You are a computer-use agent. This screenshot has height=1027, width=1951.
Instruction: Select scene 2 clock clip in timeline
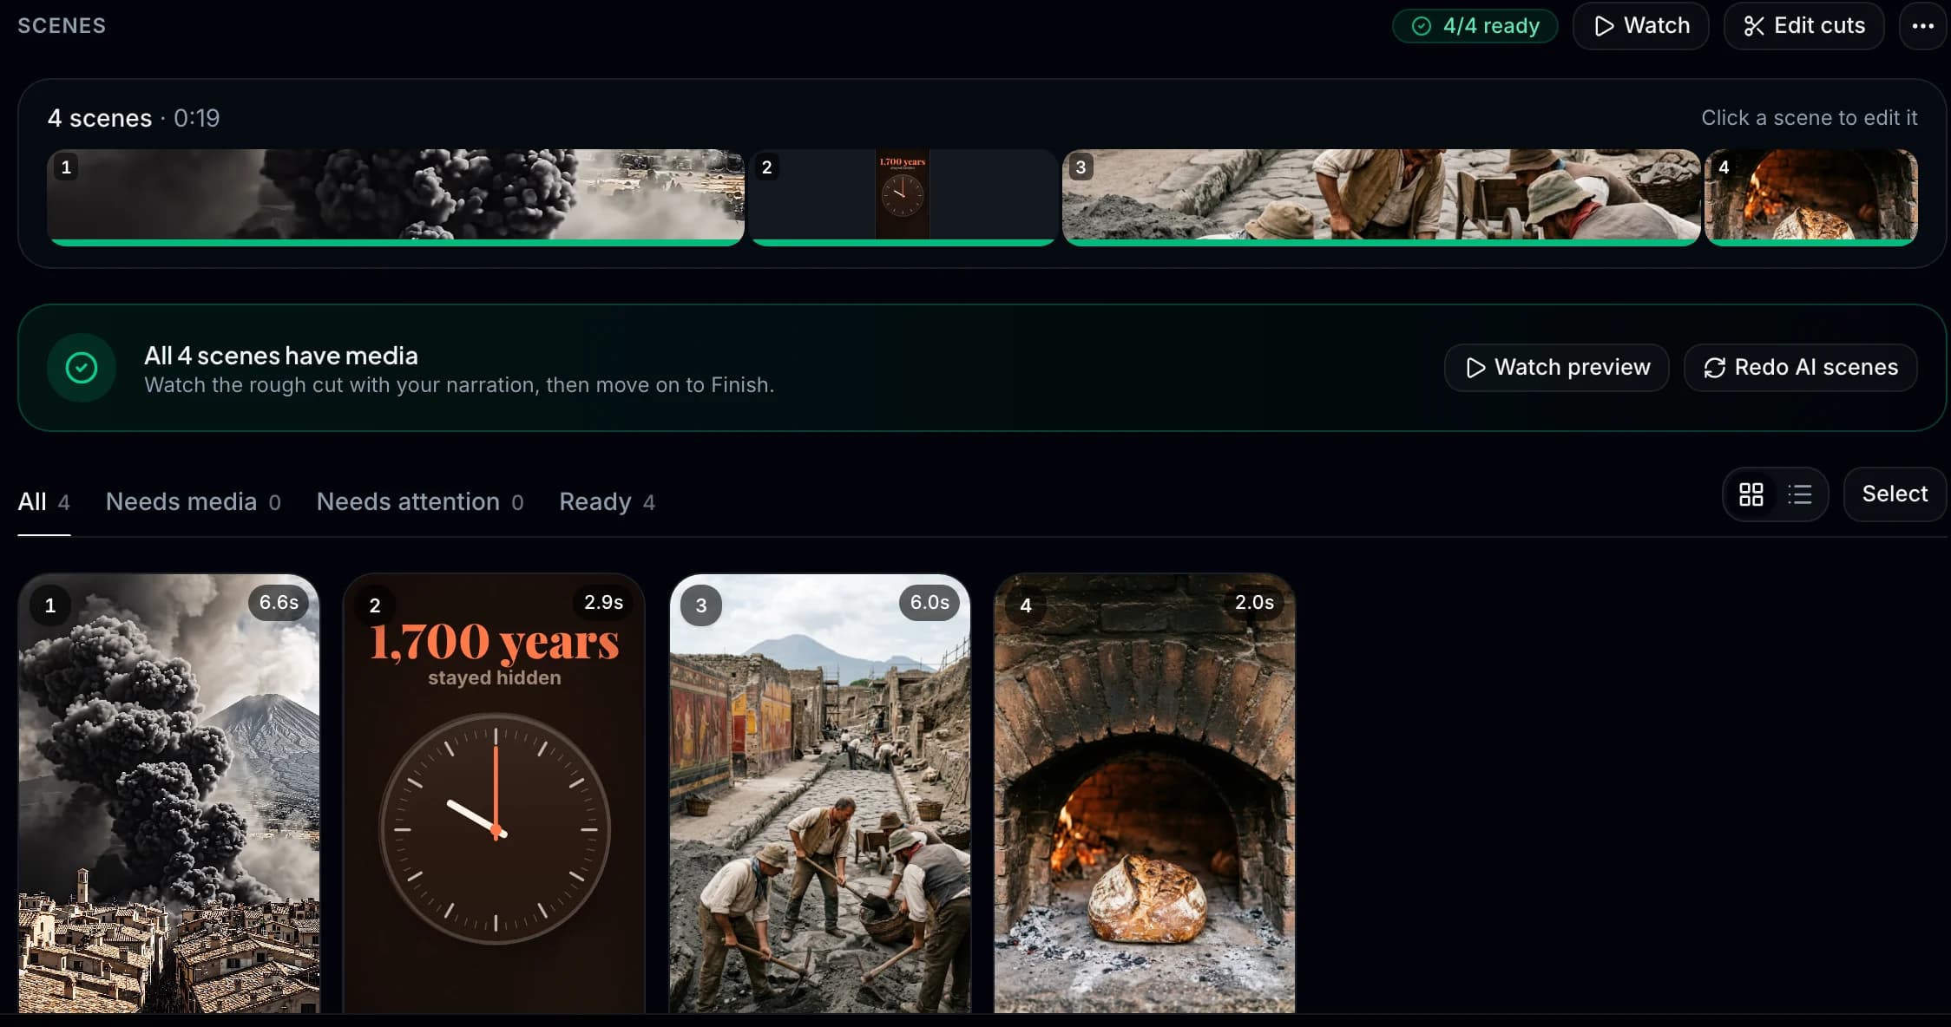tap(903, 197)
